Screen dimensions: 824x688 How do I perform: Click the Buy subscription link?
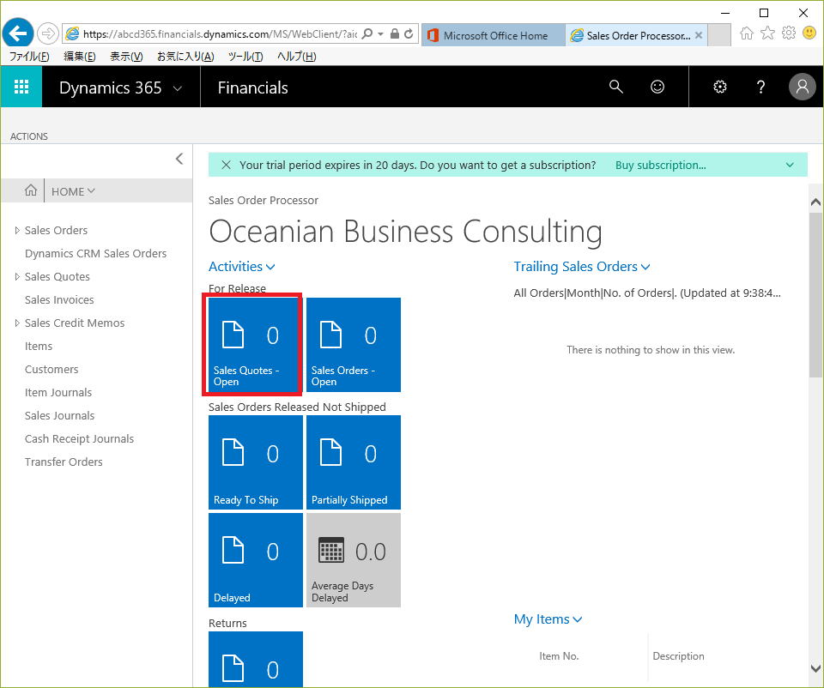[661, 165]
